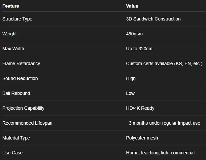This screenshot has width=206, height=160.
Task: Click the "HD/4K Ready" value
Action: point(140,108)
